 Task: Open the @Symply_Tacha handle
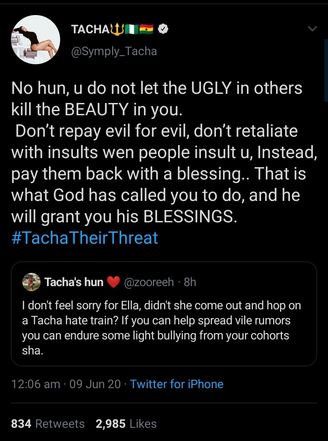coord(114,51)
